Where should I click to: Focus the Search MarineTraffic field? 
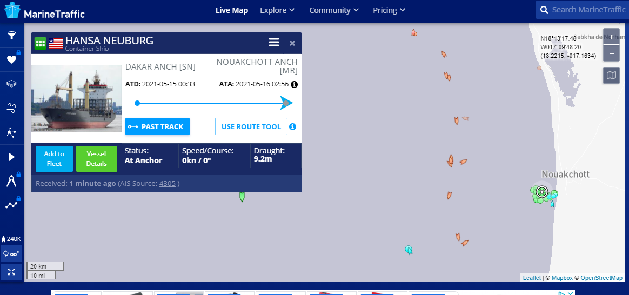tap(588, 10)
